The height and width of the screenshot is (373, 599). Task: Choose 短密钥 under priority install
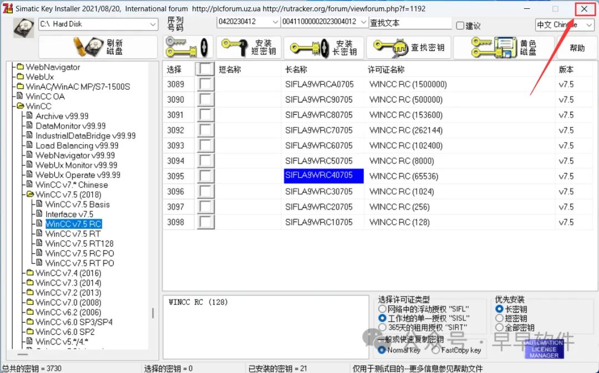[499, 318]
